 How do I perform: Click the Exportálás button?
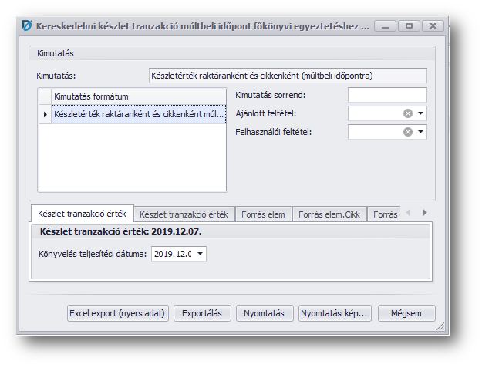click(202, 313)
